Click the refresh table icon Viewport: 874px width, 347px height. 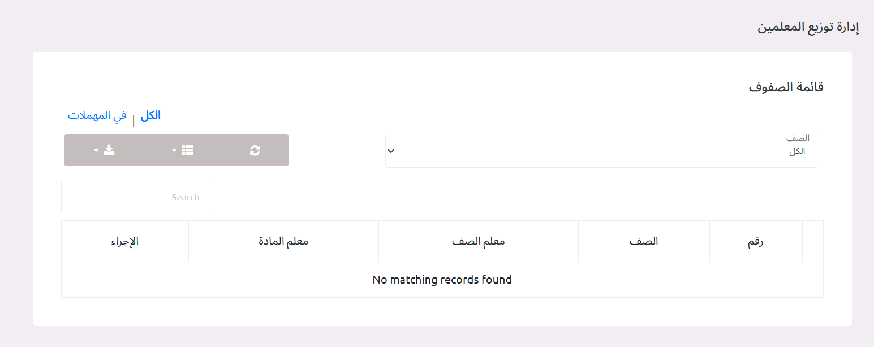[x=255, y=151]
